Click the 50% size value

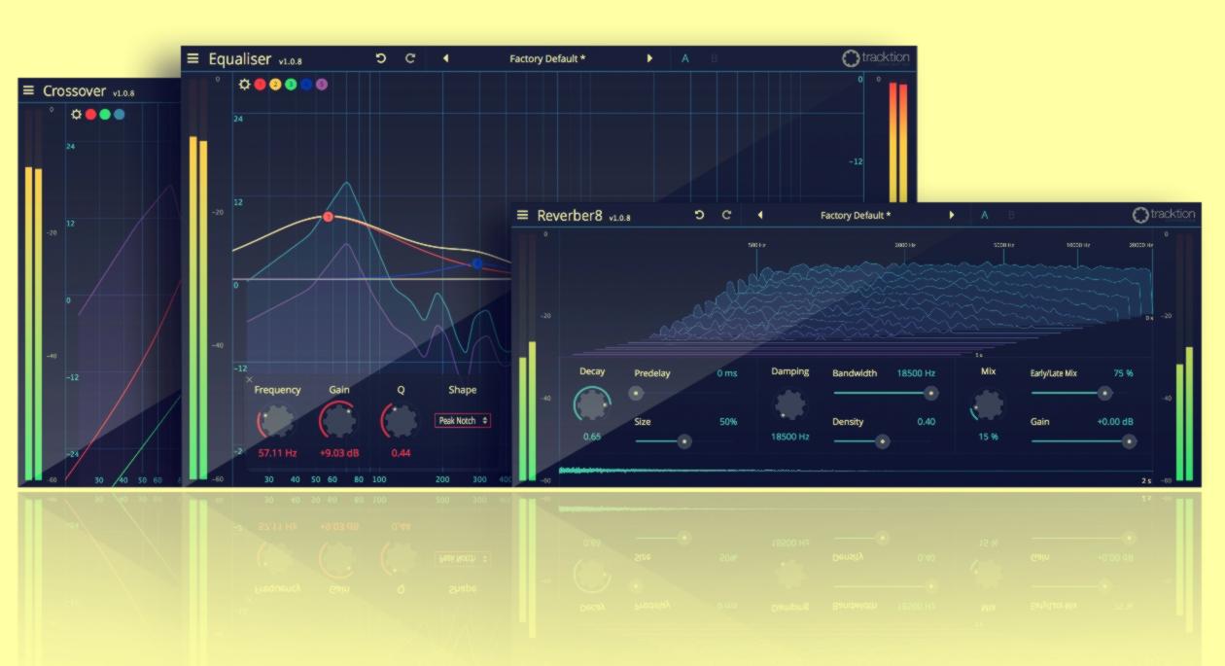click(728, 422)
